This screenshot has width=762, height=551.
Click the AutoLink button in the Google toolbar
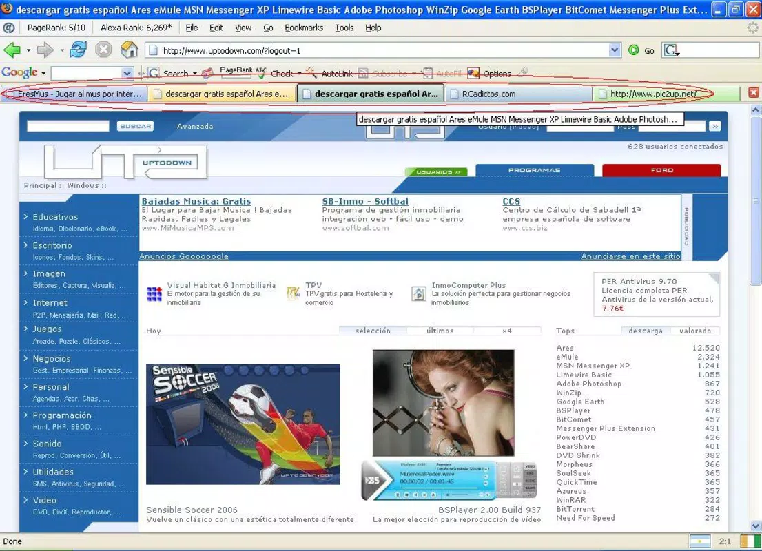(329, 74)
